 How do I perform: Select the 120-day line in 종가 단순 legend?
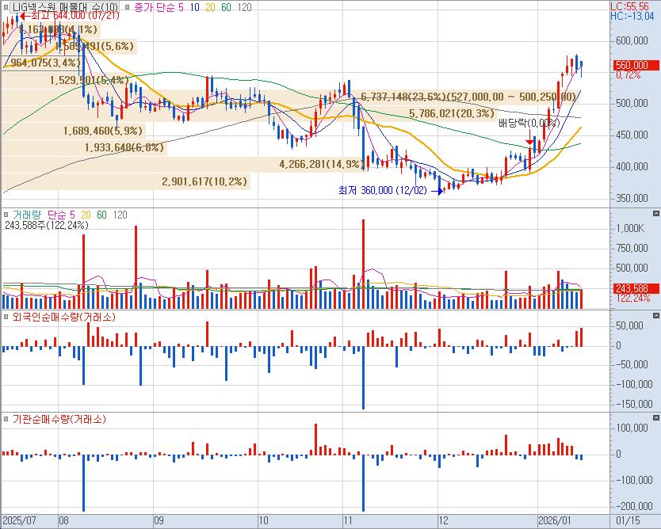click(245, 7)
